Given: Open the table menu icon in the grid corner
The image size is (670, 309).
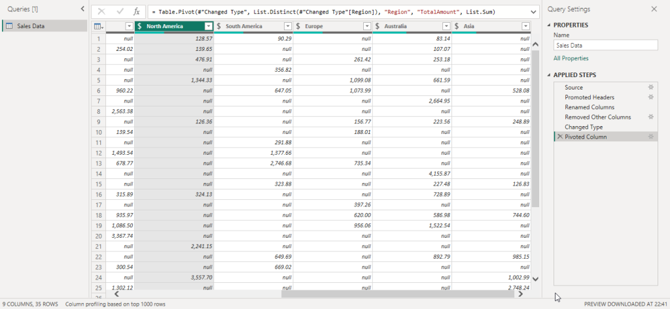Looking at the screenshot, I should point(98,27).
